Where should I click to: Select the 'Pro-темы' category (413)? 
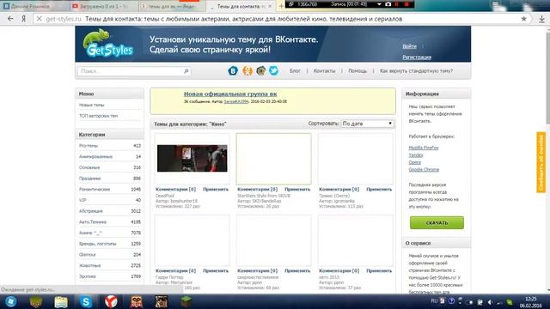click(110, 146)
